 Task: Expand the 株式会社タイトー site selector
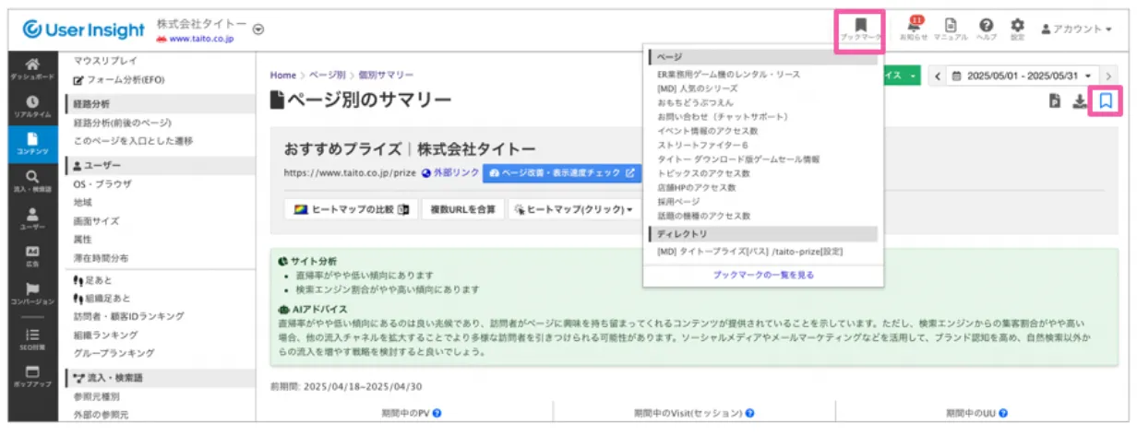[x=258, y=29]
